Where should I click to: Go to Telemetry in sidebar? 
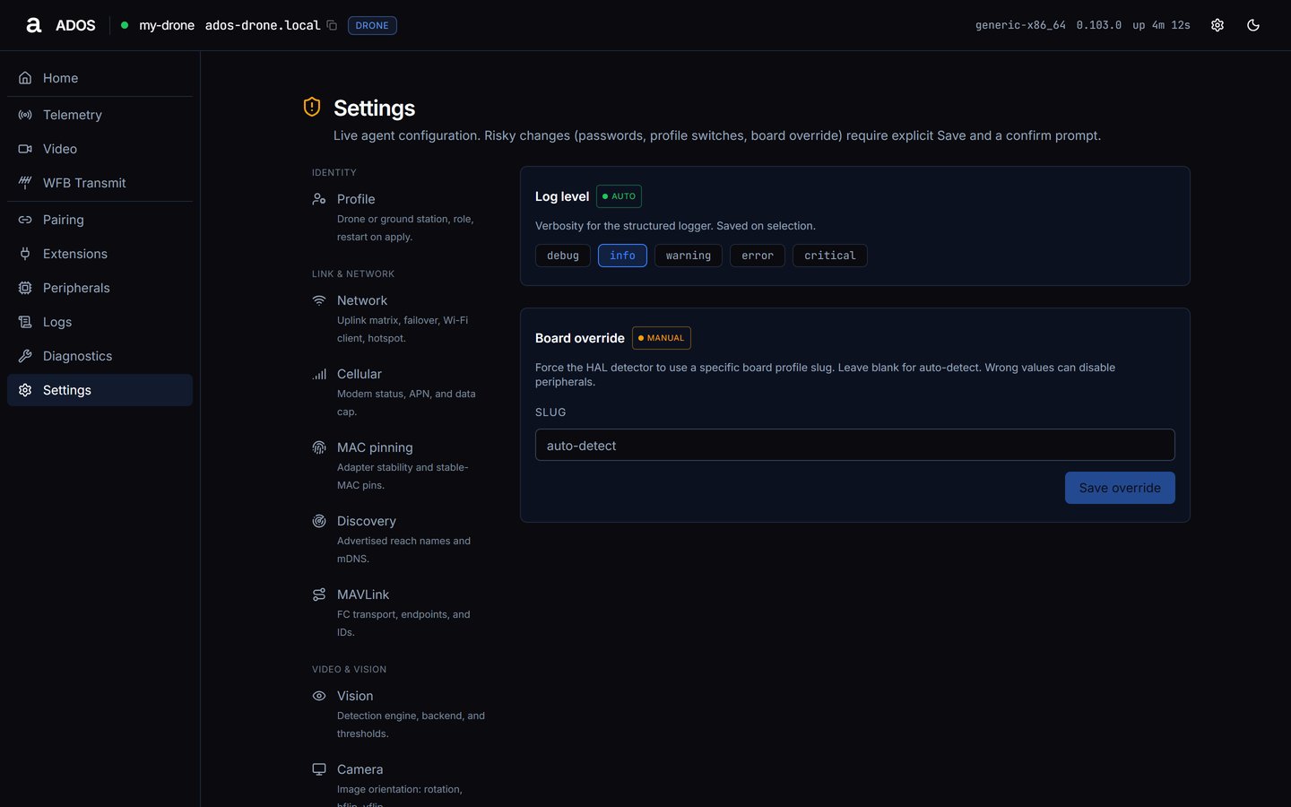100,115
